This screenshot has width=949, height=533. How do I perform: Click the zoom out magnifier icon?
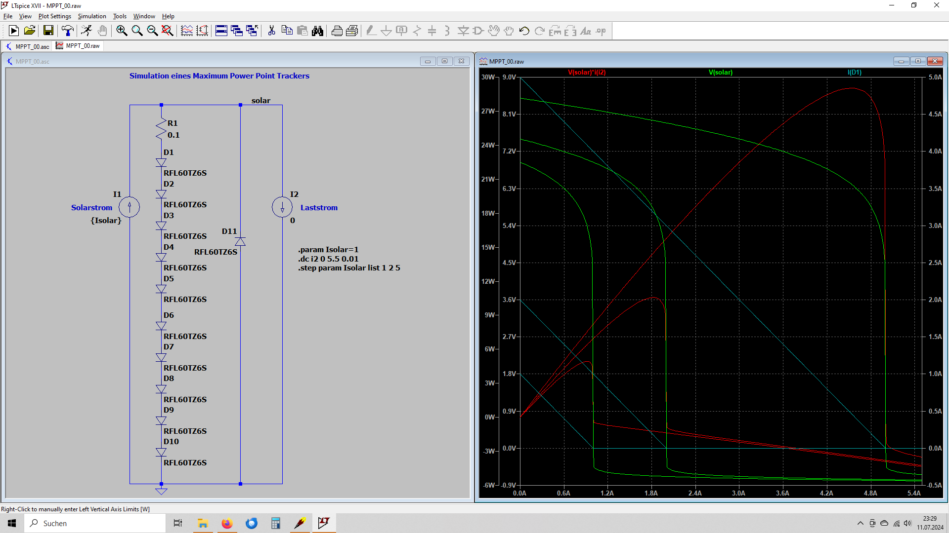click(152, 31)
